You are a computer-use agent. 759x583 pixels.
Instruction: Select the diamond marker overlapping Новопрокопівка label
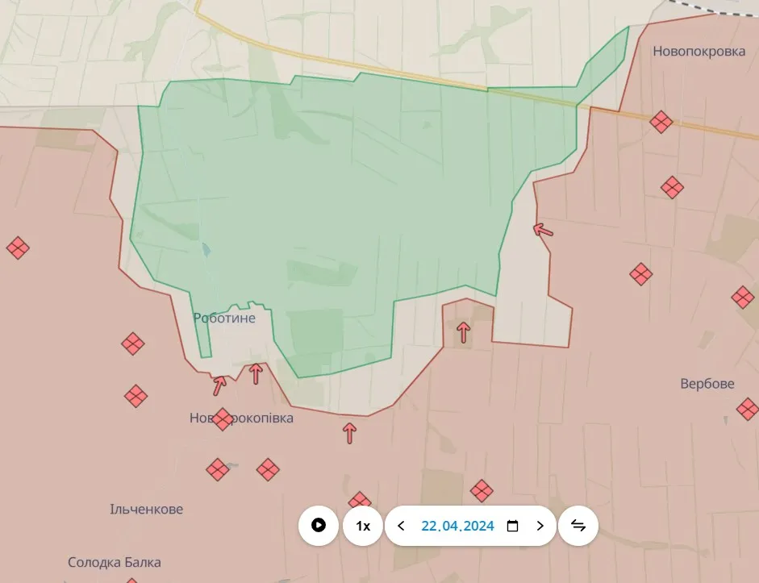pos(223,419)
